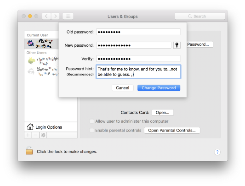Select the current user in the sidebar
The height and width of the screenshot is (186, 245).
tap(41, 44)
